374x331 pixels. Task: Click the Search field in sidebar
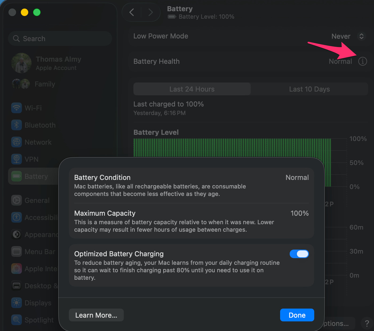click(x=60, y=39)
